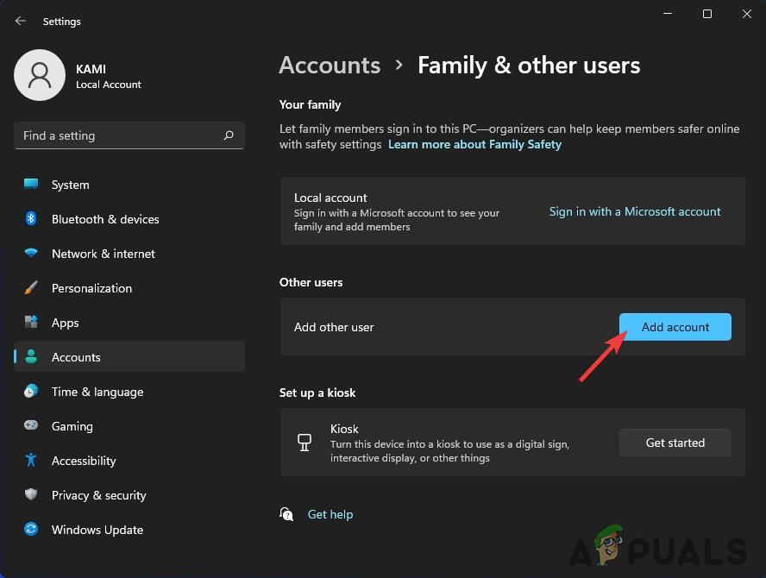Follow Learn more about Family Safety link
This screenshot has height=578, width=766.
pos(474,145)
